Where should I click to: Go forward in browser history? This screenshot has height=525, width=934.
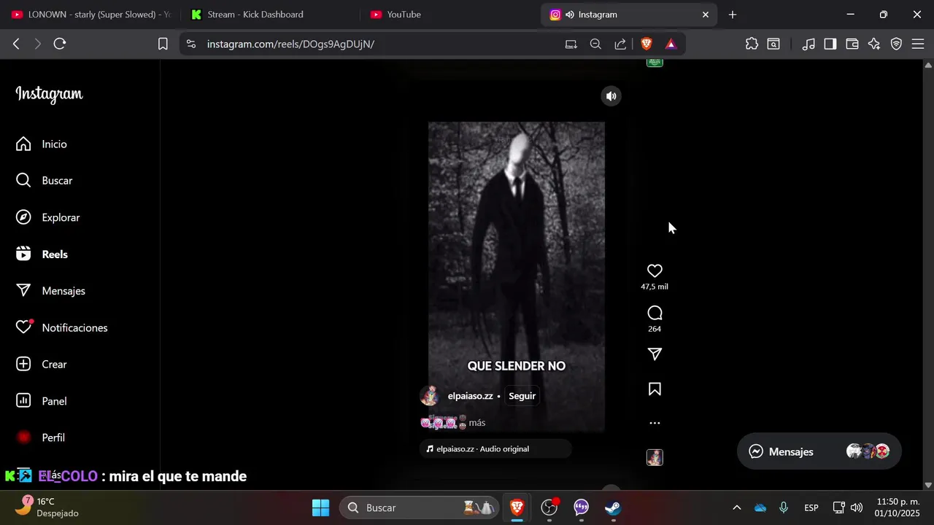point(38,44)
